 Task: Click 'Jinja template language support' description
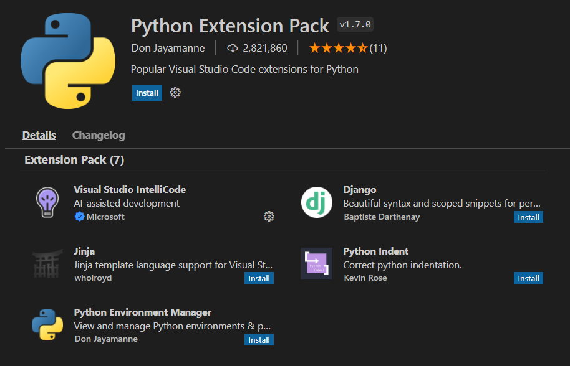click(173, 265)
